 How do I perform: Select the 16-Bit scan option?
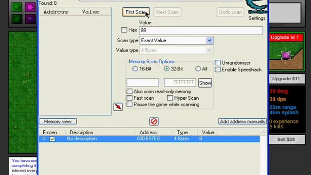(135, 69)
